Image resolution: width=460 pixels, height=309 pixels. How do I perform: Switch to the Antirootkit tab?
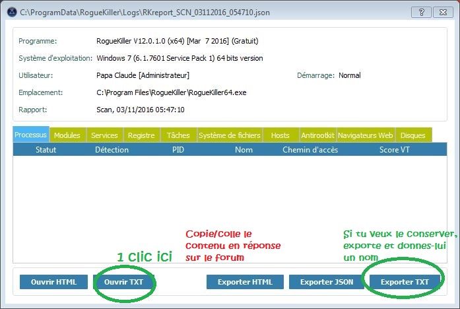(x=317, y=135)
